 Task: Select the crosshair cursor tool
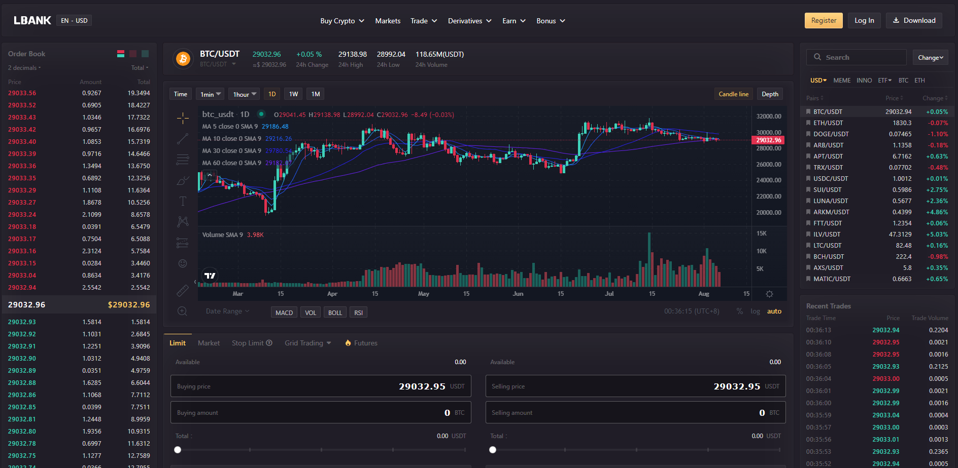click(183, 118)
